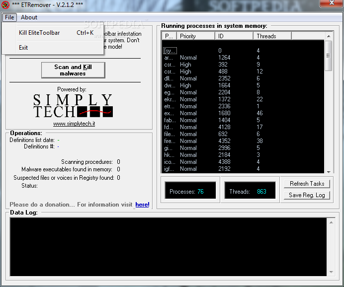Click the Scan and Kill malwares button
Screen dimensions: 344x287
73,70
